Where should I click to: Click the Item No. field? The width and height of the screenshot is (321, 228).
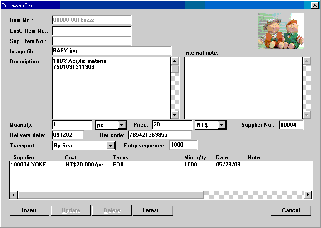pos(92,20)
